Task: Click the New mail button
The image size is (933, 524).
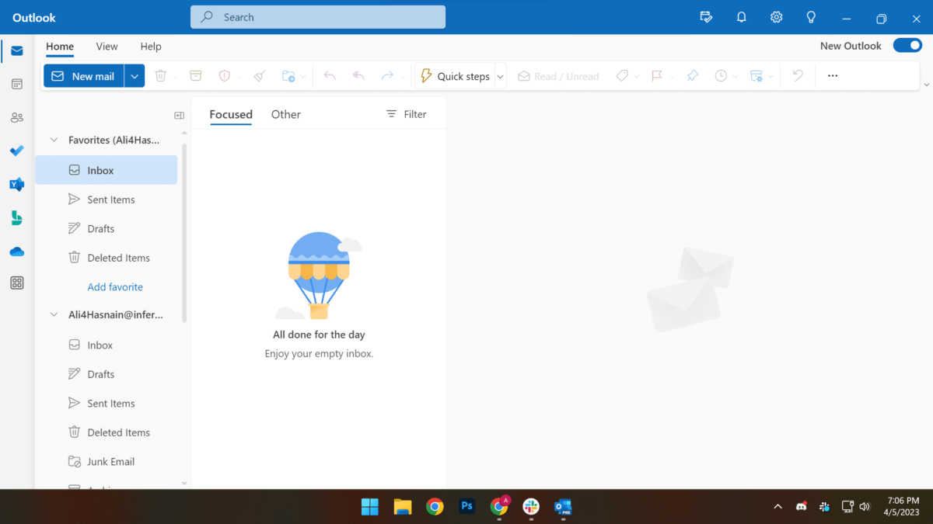Action: [x=83, y=75]
